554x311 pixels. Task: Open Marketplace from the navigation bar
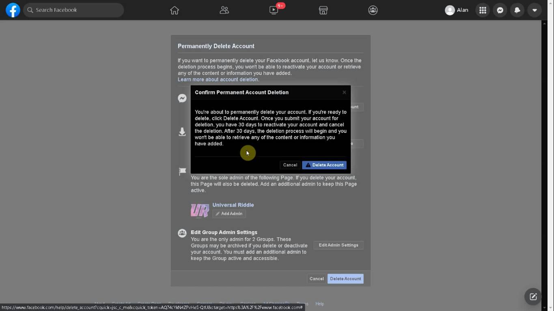323,10
